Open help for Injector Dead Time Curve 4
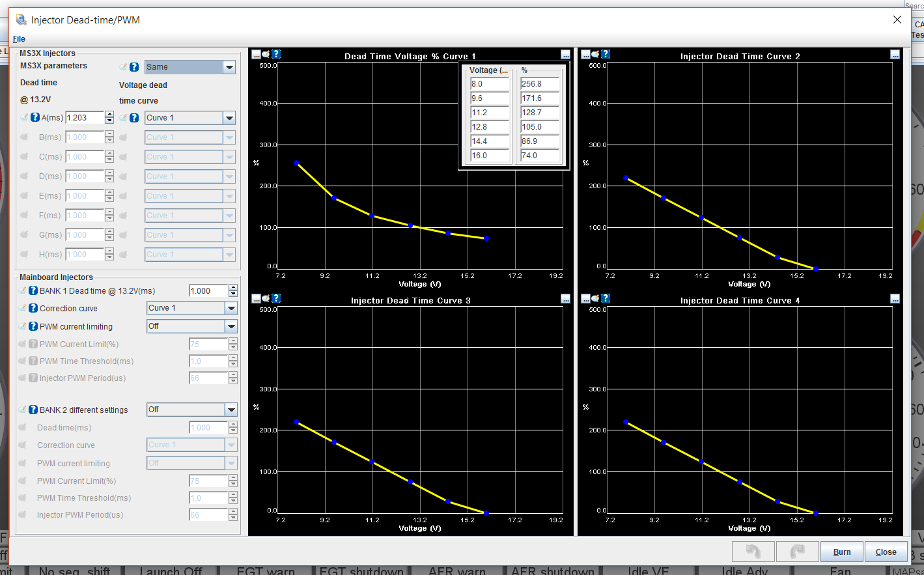Viewport: 924px width, 575px height. [606, 298]
